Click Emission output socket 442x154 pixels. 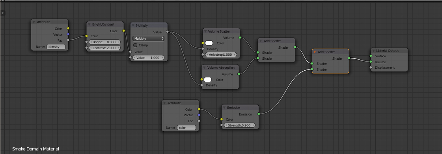coord(259,114)
